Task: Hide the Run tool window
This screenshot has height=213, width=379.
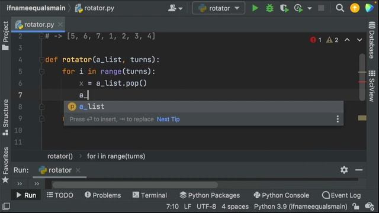Action: (359, 170)
